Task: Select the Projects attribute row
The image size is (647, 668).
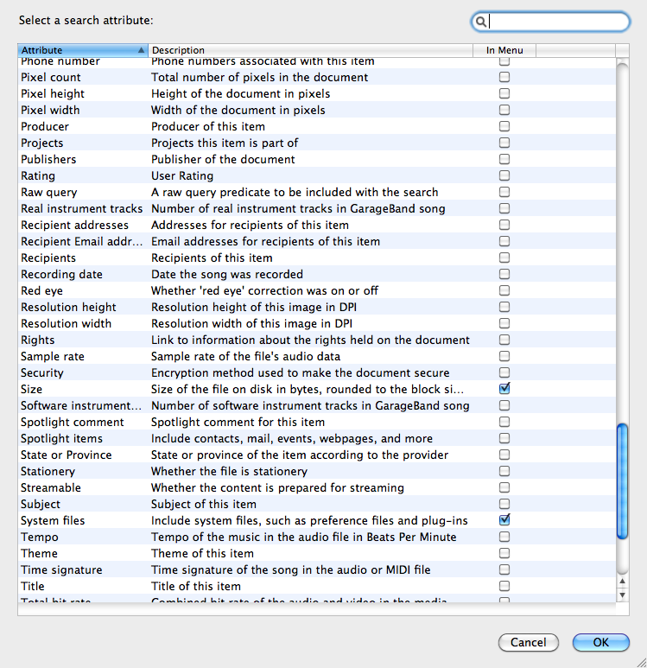Action: (317, 143)
